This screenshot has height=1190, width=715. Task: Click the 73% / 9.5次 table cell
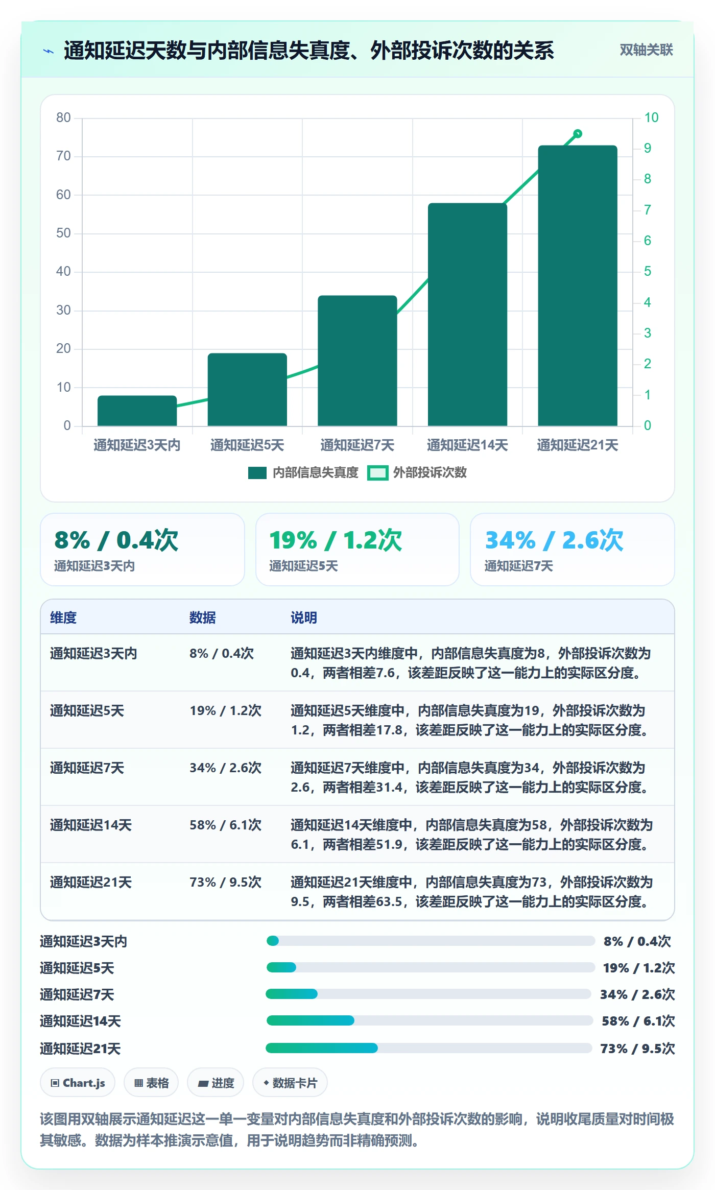pos(225,882)
